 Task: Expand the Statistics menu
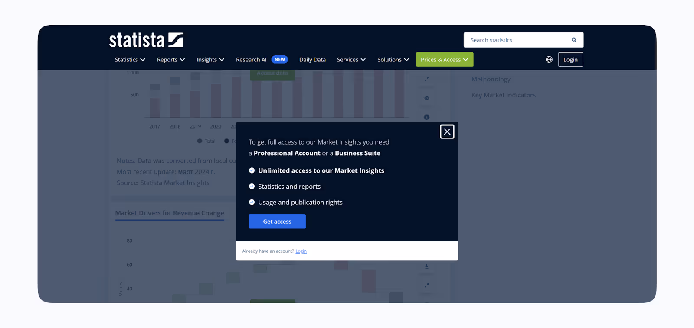(x=130, y=60)
